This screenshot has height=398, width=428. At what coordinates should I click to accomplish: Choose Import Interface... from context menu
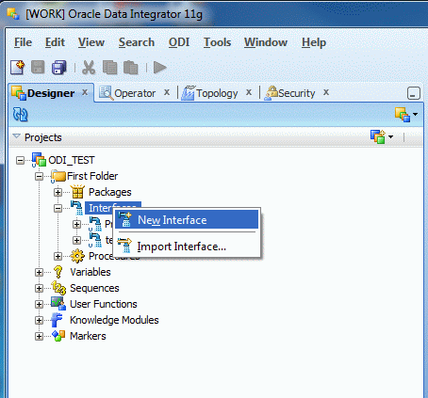pos(187,247)
